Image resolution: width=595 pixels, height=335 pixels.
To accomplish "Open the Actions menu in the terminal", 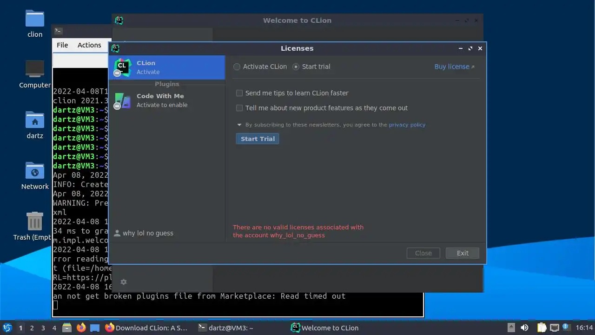I will click(89, 45).
